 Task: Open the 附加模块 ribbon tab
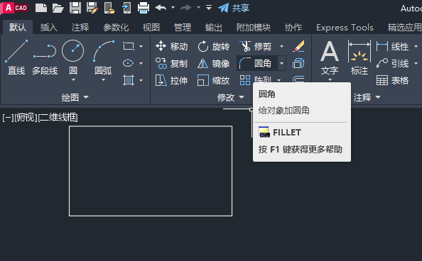point(254,27)
